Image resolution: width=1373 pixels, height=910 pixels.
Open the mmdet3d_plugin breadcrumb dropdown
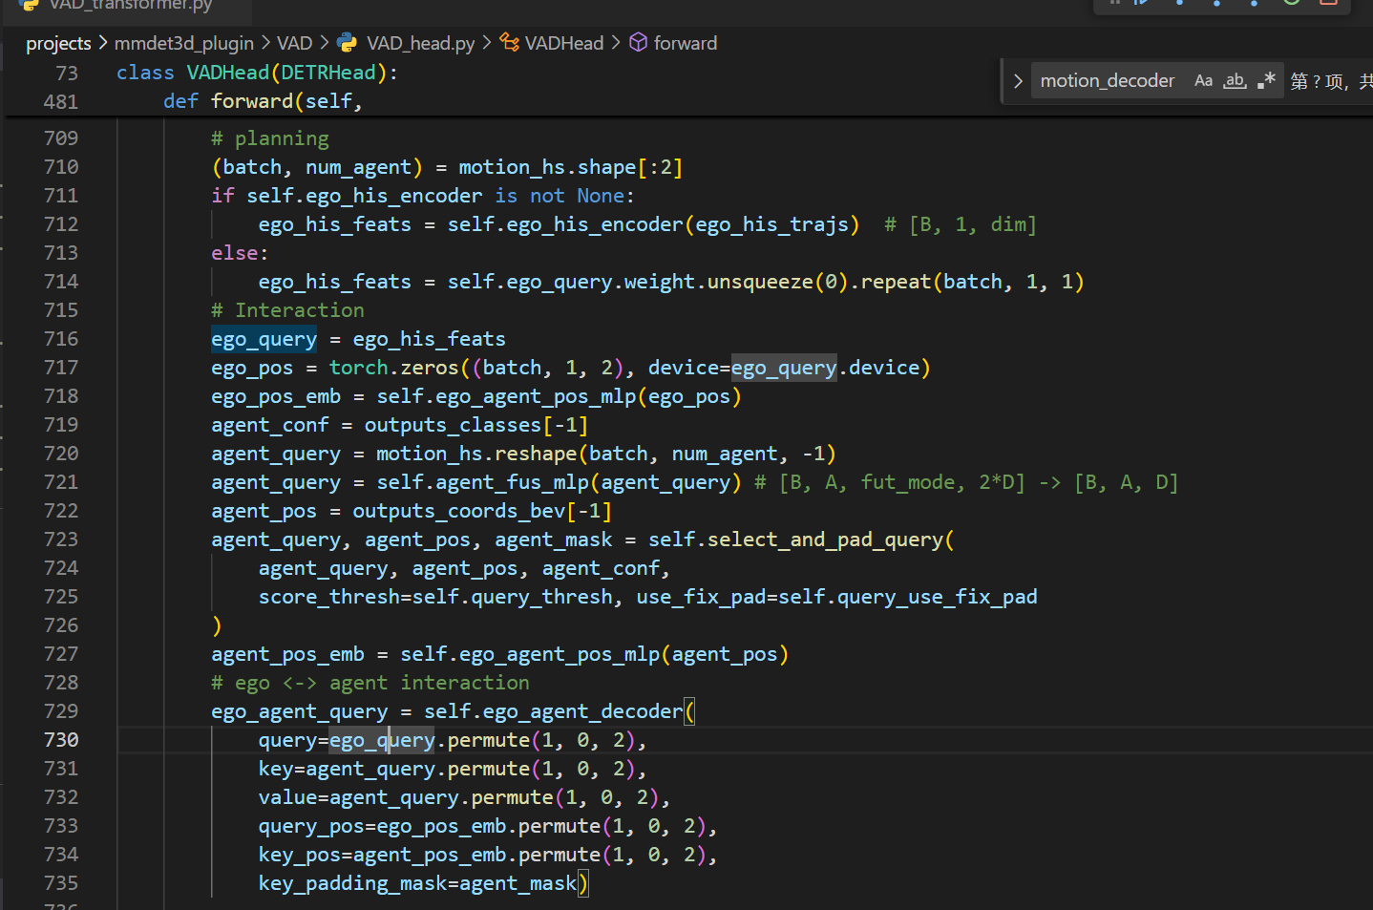183,43
